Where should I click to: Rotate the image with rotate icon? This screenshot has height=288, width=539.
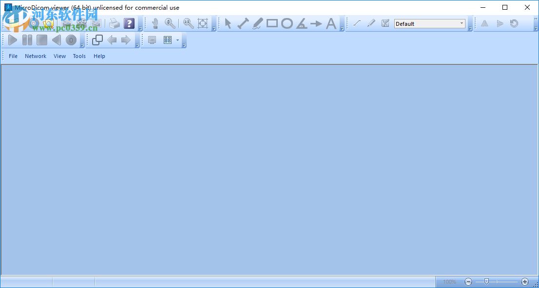pos(514,23)
